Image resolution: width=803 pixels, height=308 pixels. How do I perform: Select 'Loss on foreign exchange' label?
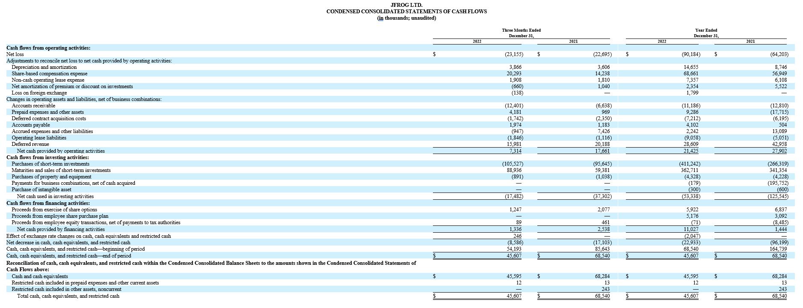(x=39, y=93)
